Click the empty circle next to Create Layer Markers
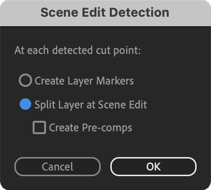 (x=25, y=80)
